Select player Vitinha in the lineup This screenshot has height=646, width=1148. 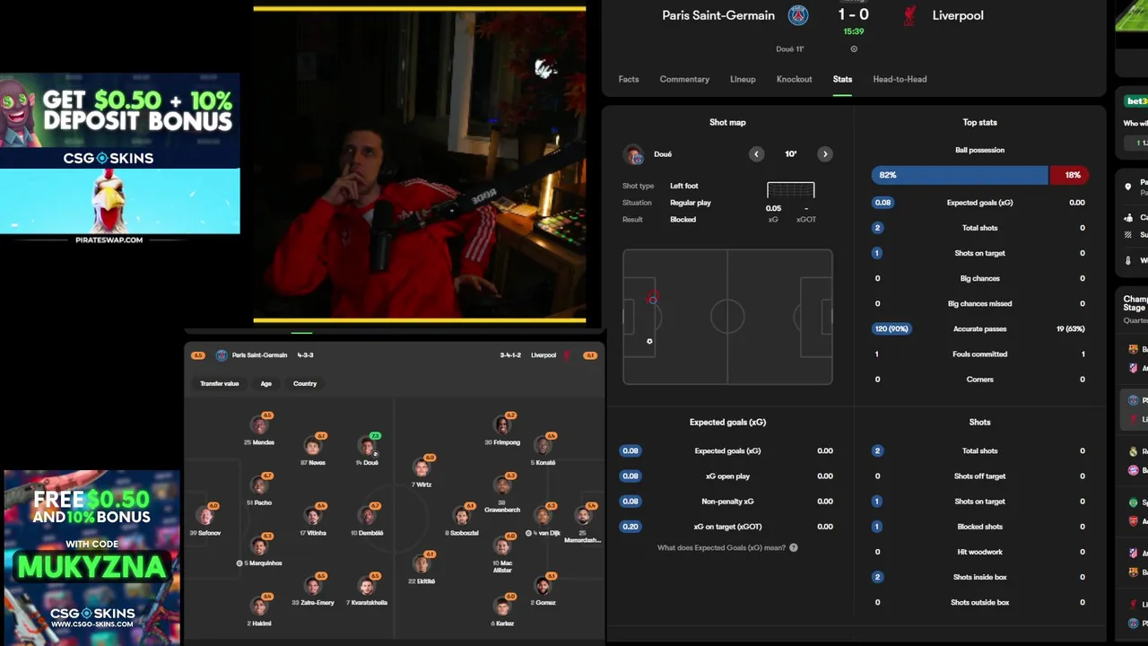(313, 520)
